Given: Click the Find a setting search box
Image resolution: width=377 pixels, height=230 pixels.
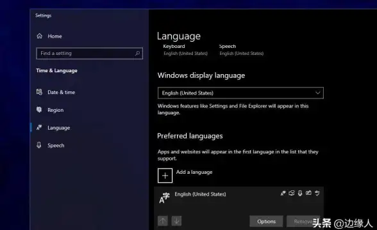Looking at the screenshot, I should point(89,53).
